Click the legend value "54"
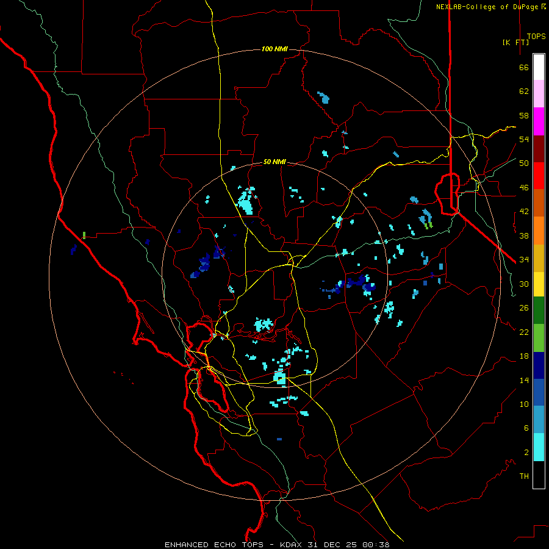The image size is (549, 549). (x=524, y=139)
